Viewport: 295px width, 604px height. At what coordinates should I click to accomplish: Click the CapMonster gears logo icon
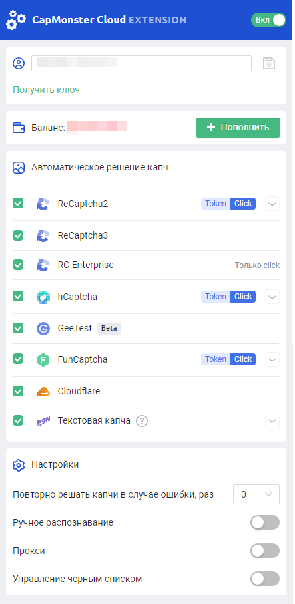pyautogui.click(x=16, y=19)
